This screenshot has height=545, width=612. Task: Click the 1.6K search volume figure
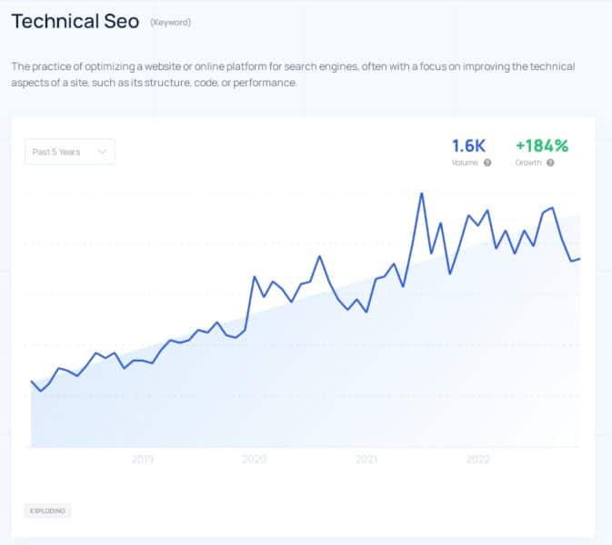(x=469, y=145)
